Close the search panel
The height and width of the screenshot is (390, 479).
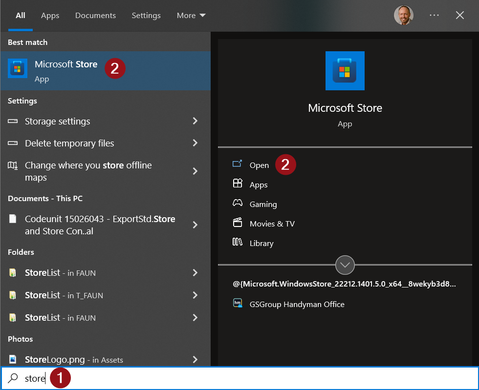[460, 15]
